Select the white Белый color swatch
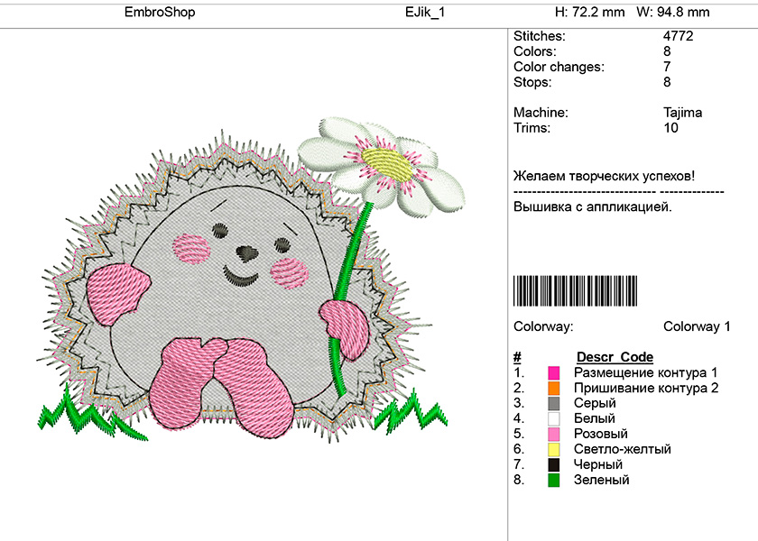Viewport: 758px width, 541px height. tap(554, 418)
